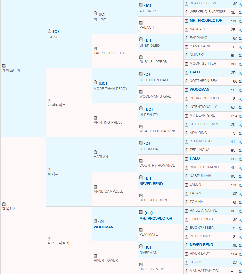Viewport: 242px width, 274px height.
Task: Click the {C} marker above TAPIT
Action: tap(56, 32)
